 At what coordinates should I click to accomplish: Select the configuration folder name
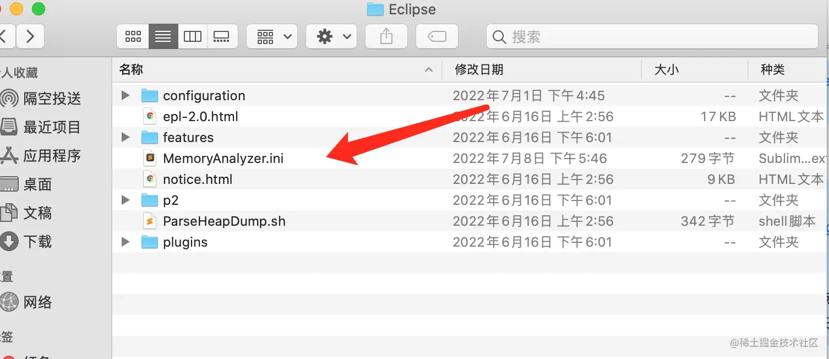204,96
